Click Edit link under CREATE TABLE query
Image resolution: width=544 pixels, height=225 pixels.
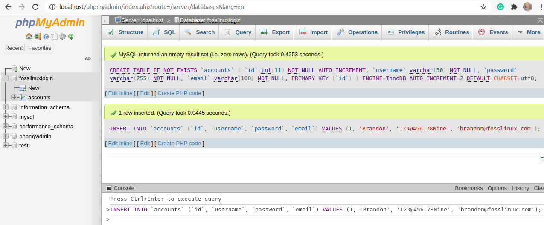click(145, 93)
